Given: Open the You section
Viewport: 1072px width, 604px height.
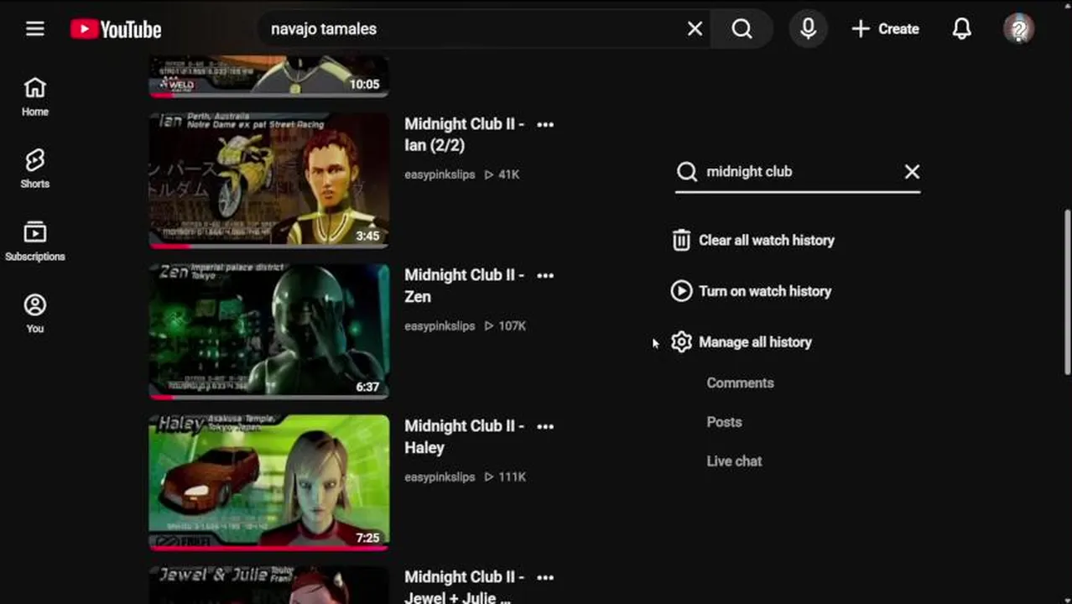Looking at the screenshot, I should coord(34,314).
